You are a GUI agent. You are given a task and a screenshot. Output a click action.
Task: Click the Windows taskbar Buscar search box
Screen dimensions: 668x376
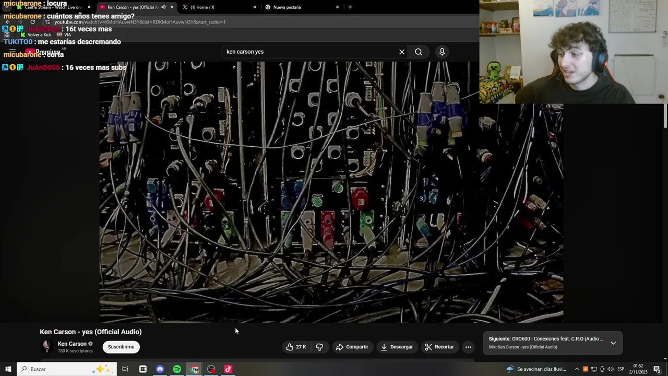[x=68, y=369]
